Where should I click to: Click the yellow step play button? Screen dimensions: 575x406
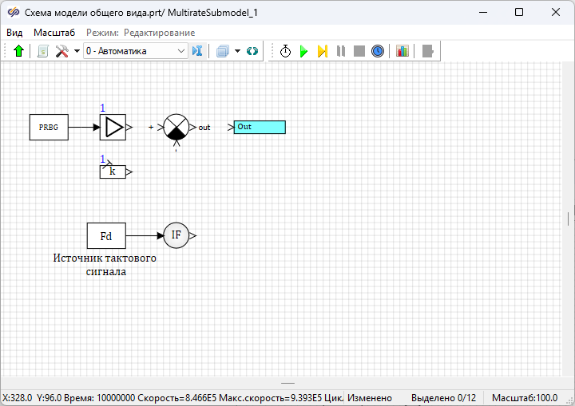pos(322,51)
